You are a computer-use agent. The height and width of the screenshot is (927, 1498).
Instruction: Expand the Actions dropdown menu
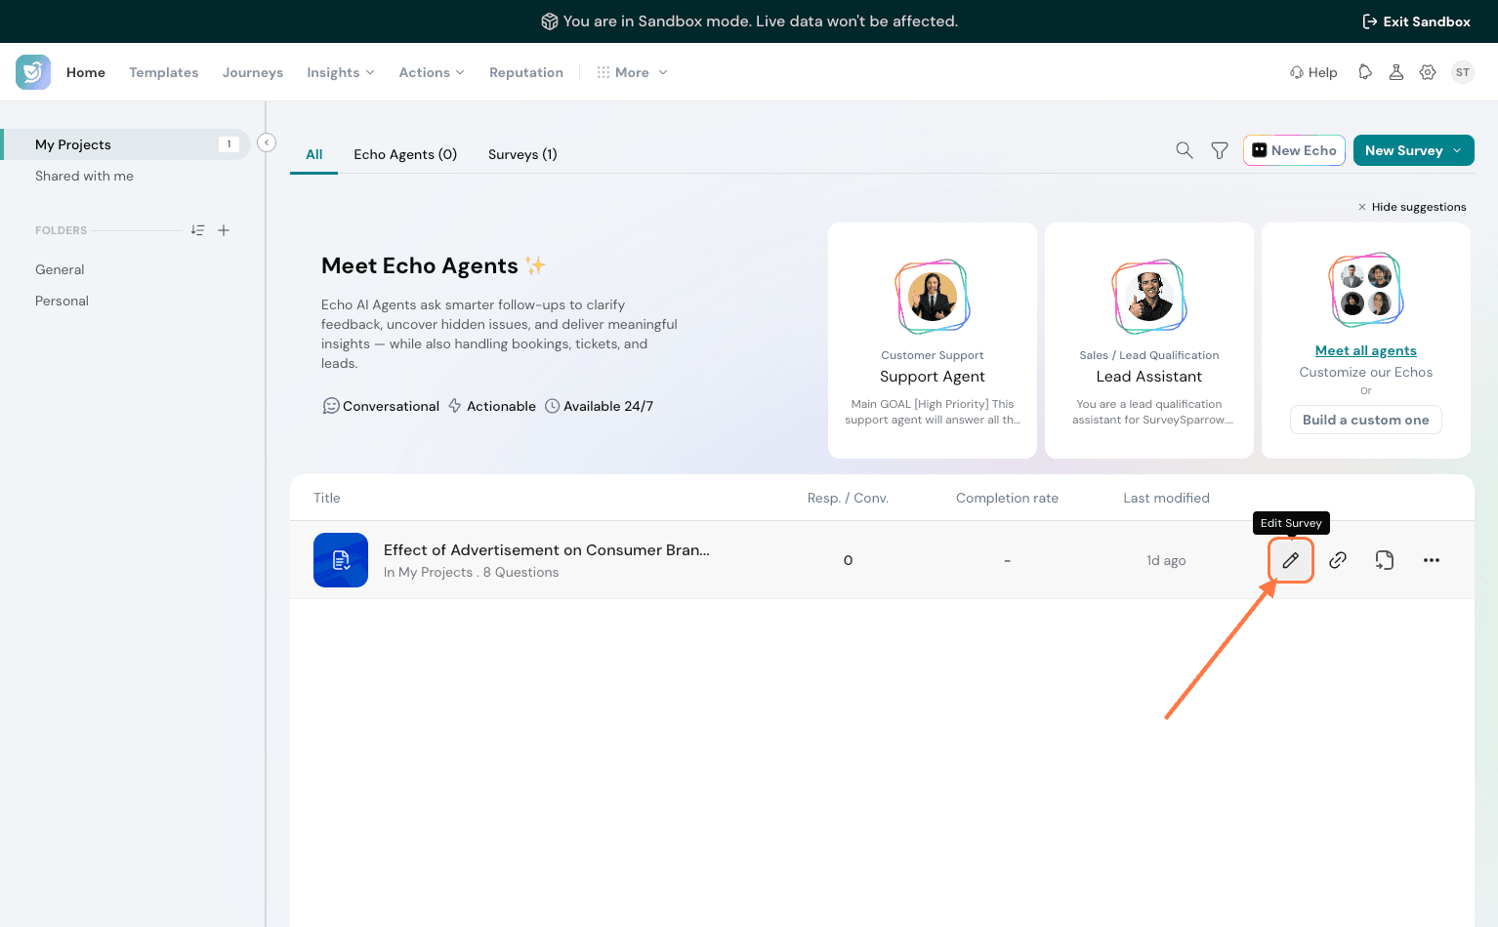click(432, 72)
